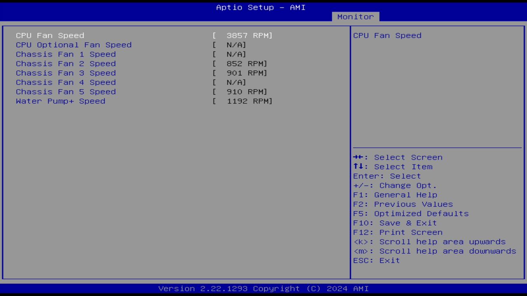Select Chassis Fan 3 Speed

(x=66, y=73)
